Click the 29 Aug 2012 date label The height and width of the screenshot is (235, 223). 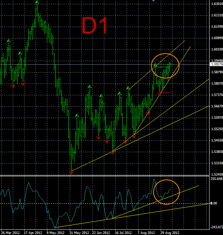coord(170,233)
